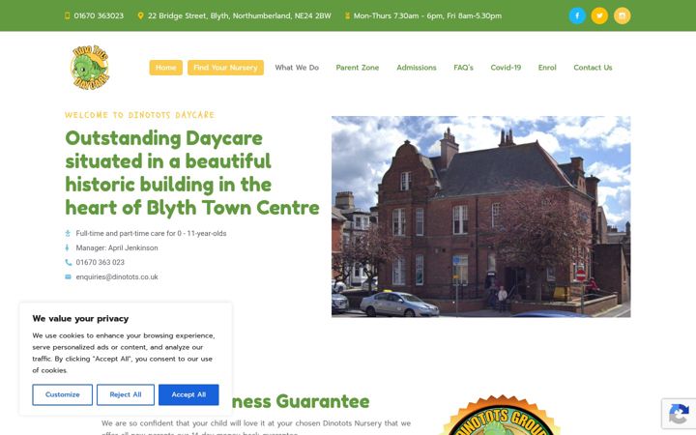Click the map pin icon beside address
Viewport: 696px width, 435px height.
coord(141,15)
